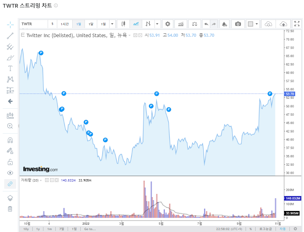Select the prediction and measurement tool

pyautogui.click(x=10, y=90)
